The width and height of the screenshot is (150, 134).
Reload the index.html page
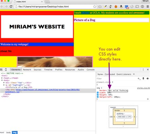pos(11,7)
